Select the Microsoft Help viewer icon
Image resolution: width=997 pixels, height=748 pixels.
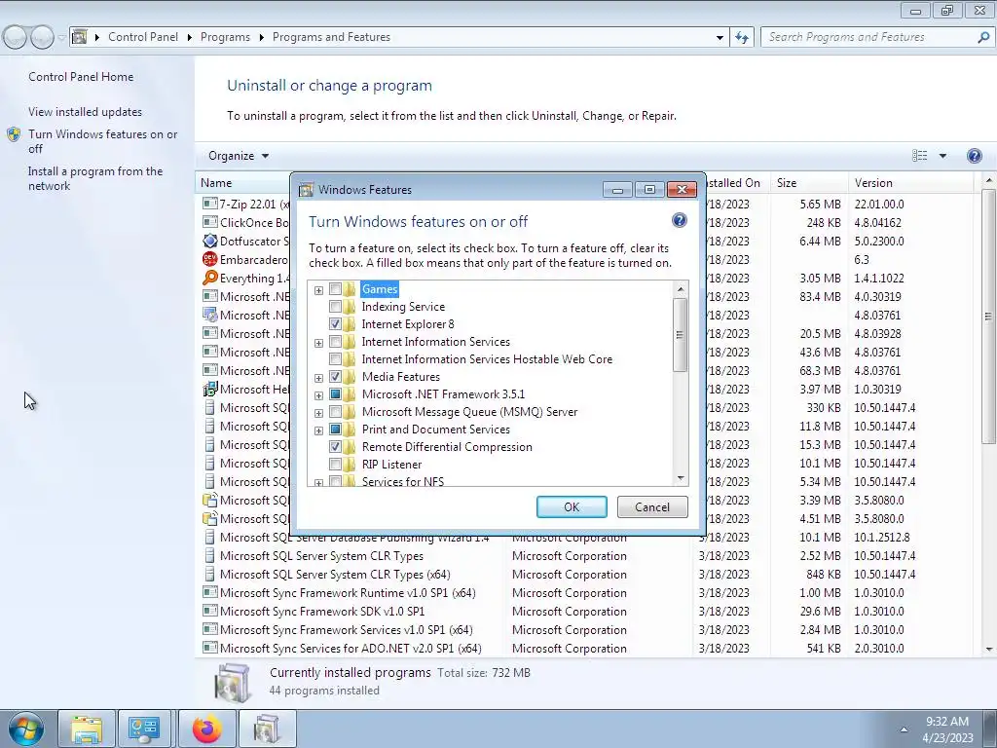[x=210, y=389]
